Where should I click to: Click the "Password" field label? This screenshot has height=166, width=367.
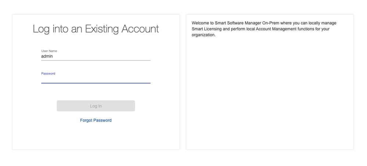coord(48,74)
